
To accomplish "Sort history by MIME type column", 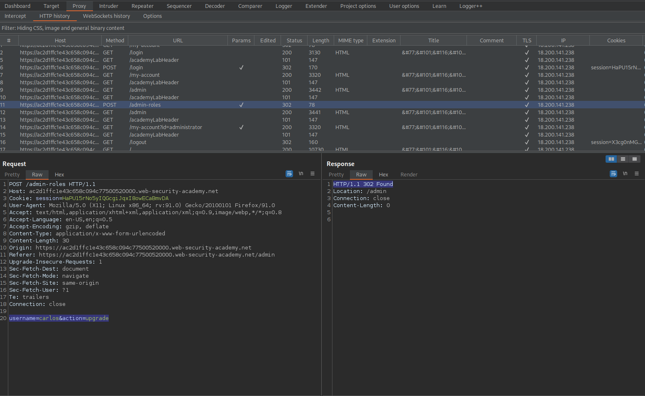I will tap(351, 40).
